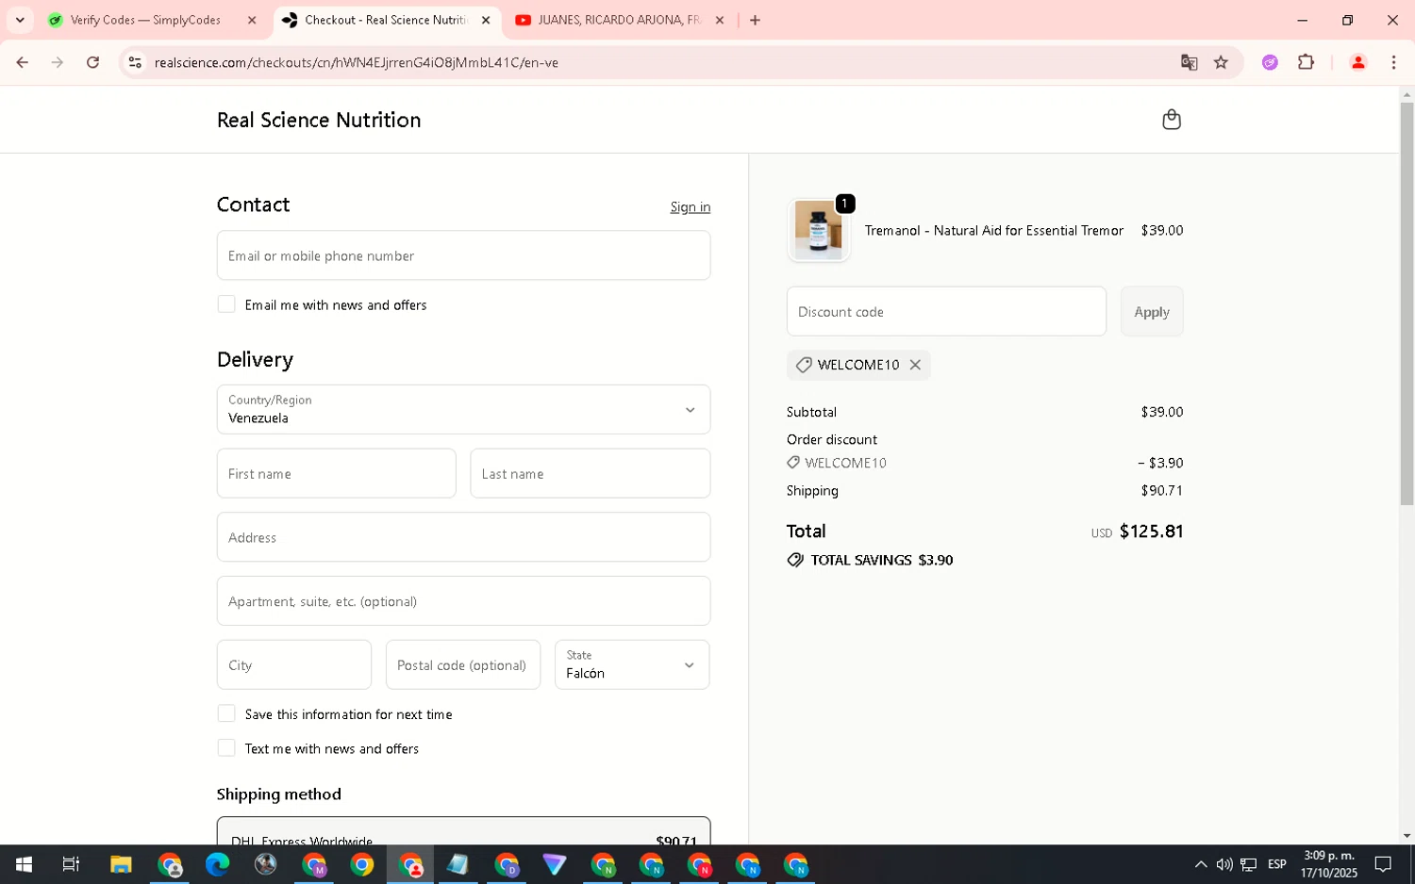Screen dimensions: 1415x884
Task: Open the tab search dropdown arrow
Action: [x=20, y=20]
